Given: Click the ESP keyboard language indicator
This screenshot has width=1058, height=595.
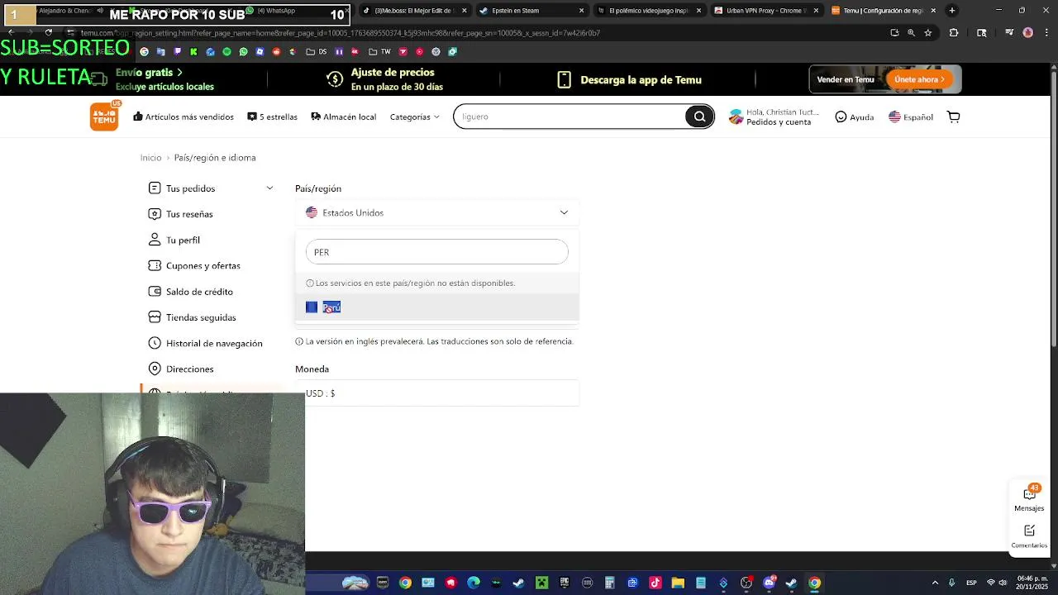Looking at the screenshot, I should pos(971,583).
